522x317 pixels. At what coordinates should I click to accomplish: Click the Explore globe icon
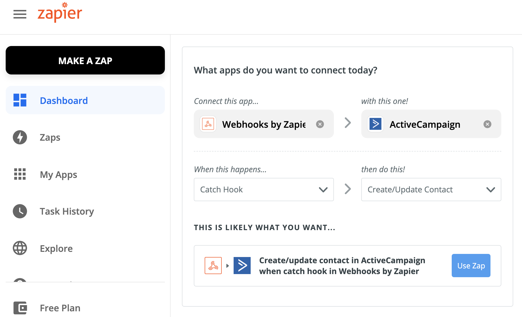20,248
